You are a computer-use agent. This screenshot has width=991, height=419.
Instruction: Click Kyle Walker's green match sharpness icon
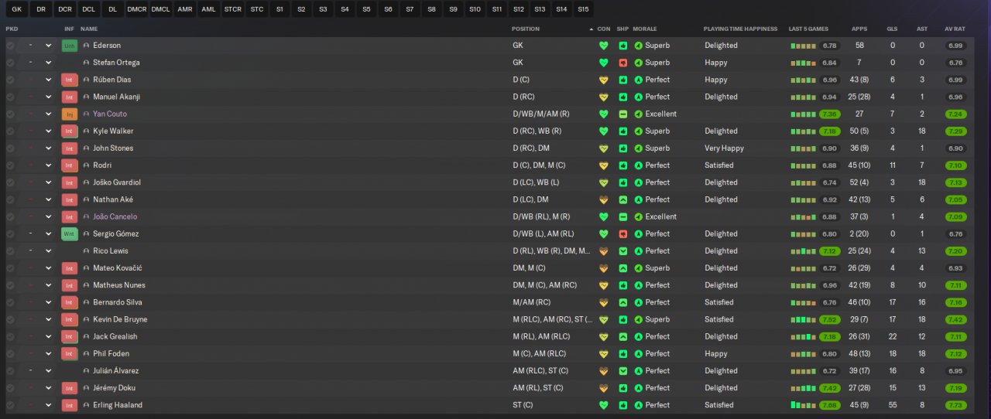(622, 131)
